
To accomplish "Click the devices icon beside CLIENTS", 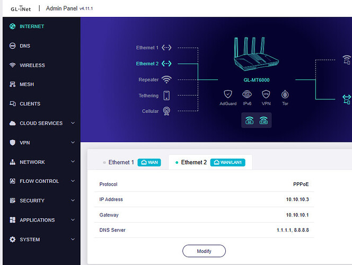I will pyautogui.click(x=13, y=104).
